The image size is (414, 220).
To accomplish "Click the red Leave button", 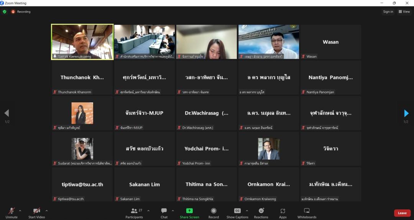I will point(402,213).
